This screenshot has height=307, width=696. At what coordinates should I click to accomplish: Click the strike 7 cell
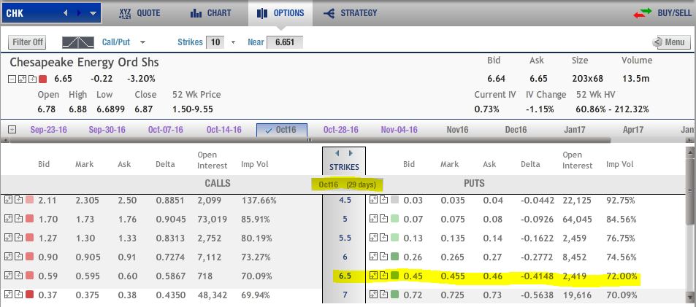click(x=345, y=295)
